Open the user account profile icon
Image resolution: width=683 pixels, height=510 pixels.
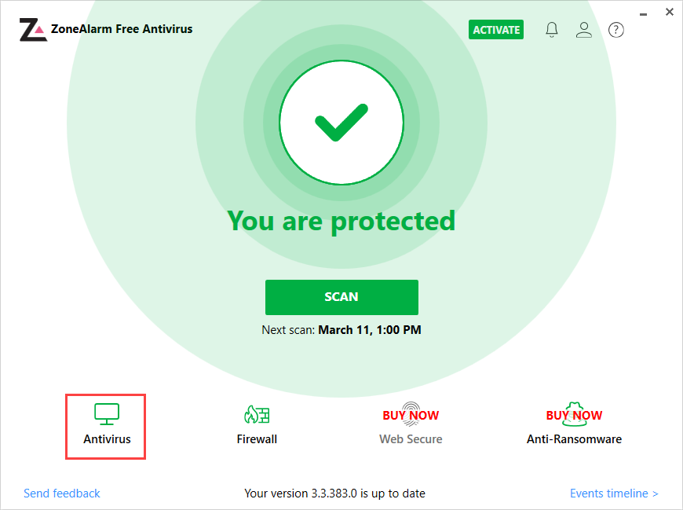point(583,30)
